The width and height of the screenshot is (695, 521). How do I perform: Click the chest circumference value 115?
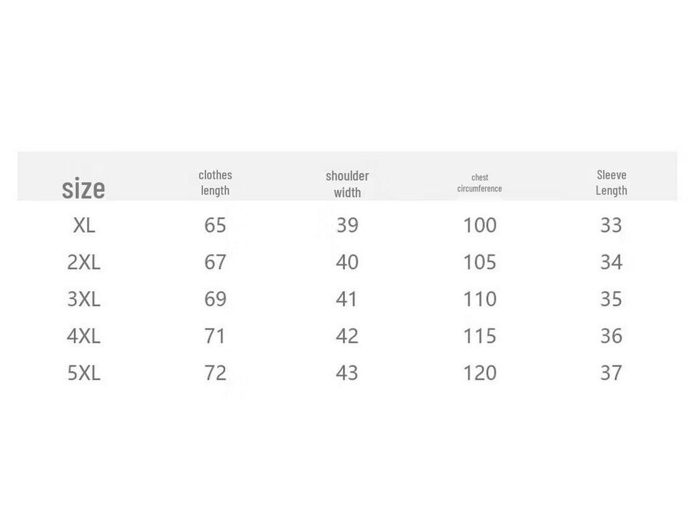[479, 336]
